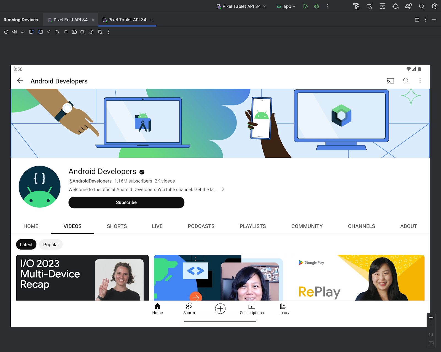Open Search Everywhere magnifier in IDE toolbar
Image resolution: width=441 pixels, height=352 pixels.
point(422,6)
